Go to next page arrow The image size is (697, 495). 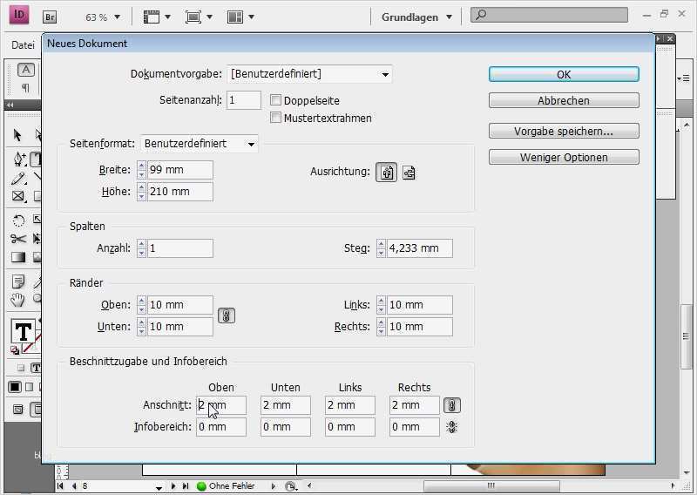173,486
